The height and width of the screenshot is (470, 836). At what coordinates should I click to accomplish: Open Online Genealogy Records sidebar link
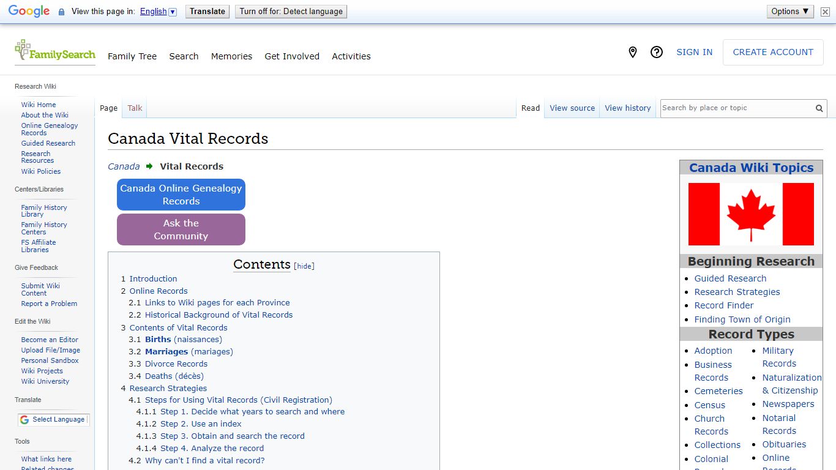point(50,129)
